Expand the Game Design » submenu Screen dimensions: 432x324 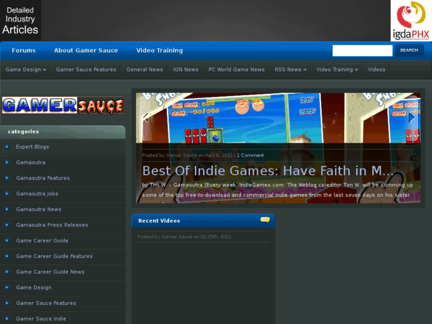point(26,70)
